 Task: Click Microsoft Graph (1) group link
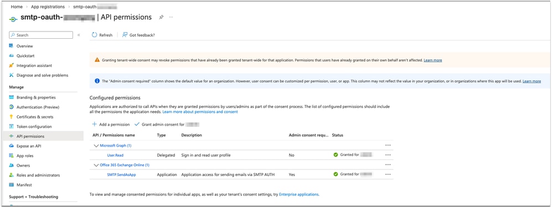coord(116,146)
